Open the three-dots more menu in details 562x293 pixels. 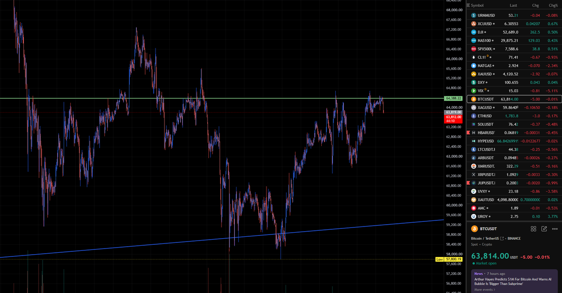[555, 229]
